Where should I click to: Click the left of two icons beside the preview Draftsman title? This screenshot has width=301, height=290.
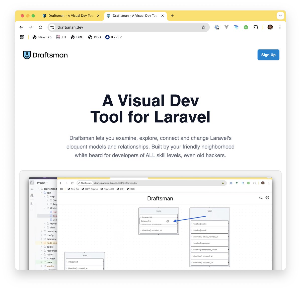(261, 198)
